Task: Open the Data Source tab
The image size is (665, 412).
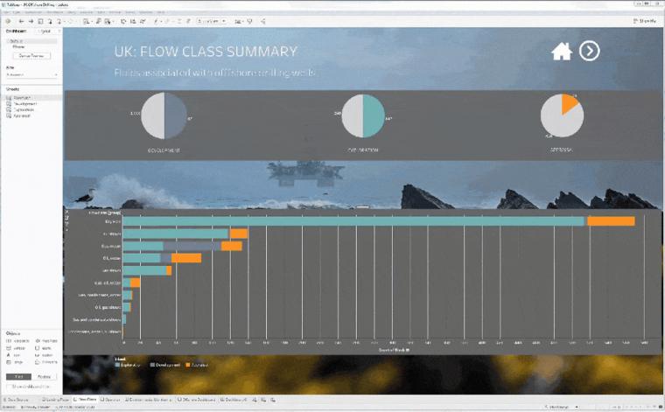Action: (x=16, y=400)
